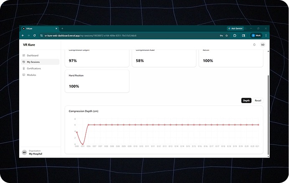Viewport: 289px width, 183px height.
Task: Click the 58% Compression Rate card
Action: coord(164,58)
